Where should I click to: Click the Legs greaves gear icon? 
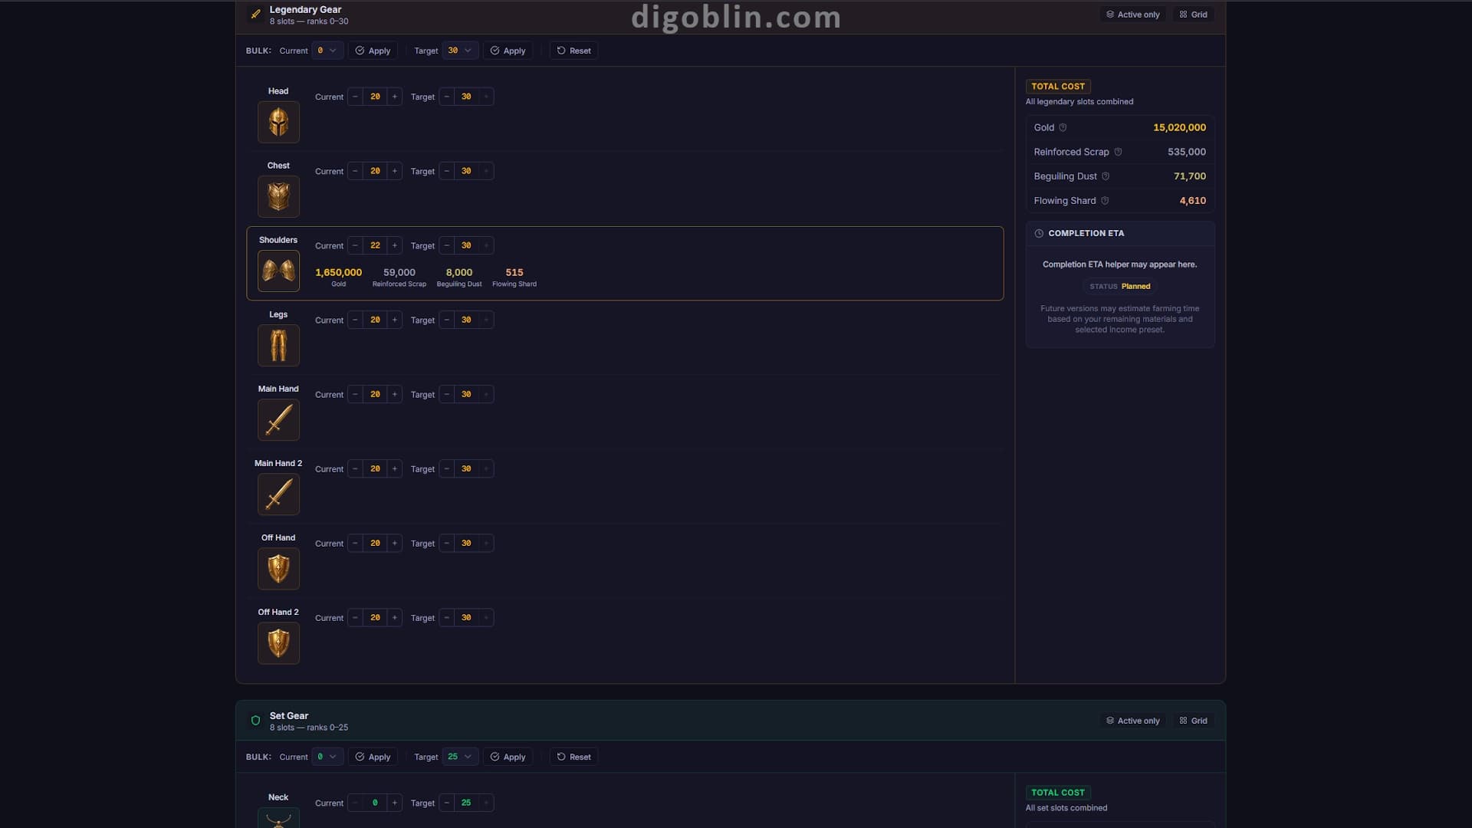[278, 345]
